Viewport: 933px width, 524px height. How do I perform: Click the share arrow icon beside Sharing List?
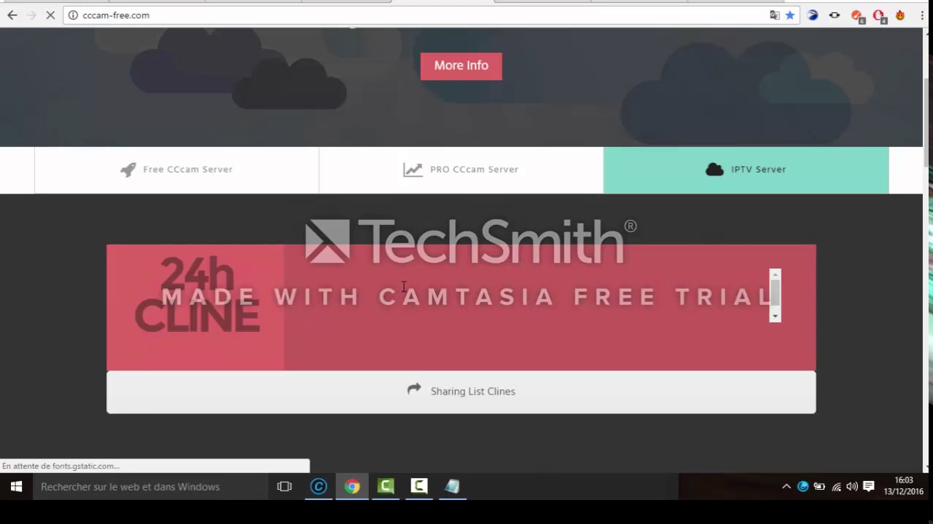(x=414, y=389)
